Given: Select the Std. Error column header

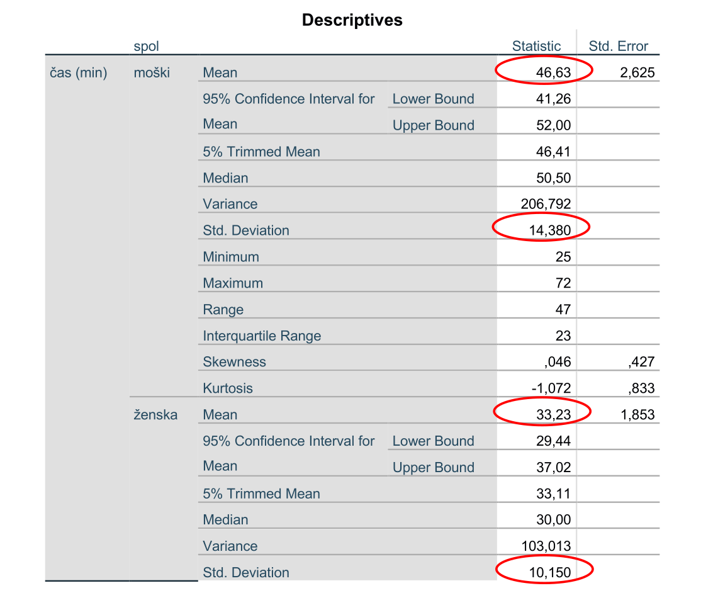Looking at the screenshot, I should (x=618, y=46).
